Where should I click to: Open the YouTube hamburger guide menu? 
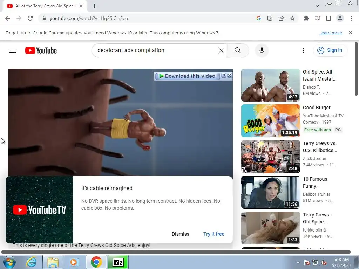click(13, 50)
